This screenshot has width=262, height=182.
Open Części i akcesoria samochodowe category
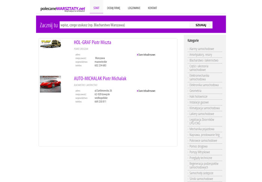(199, 68)
